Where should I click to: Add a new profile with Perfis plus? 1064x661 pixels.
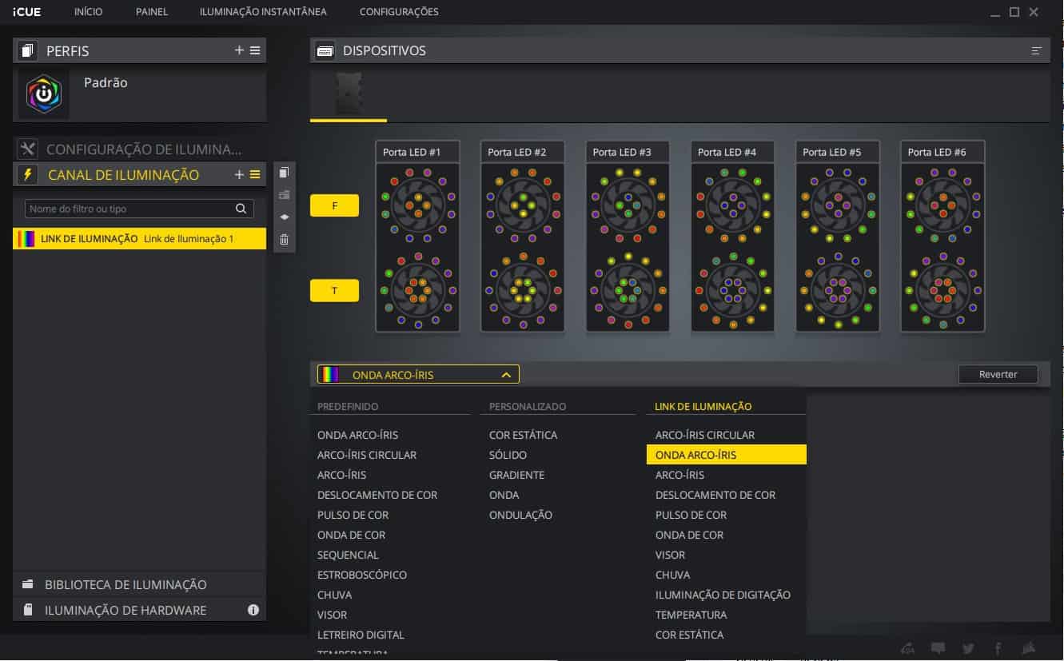[239, 50]
